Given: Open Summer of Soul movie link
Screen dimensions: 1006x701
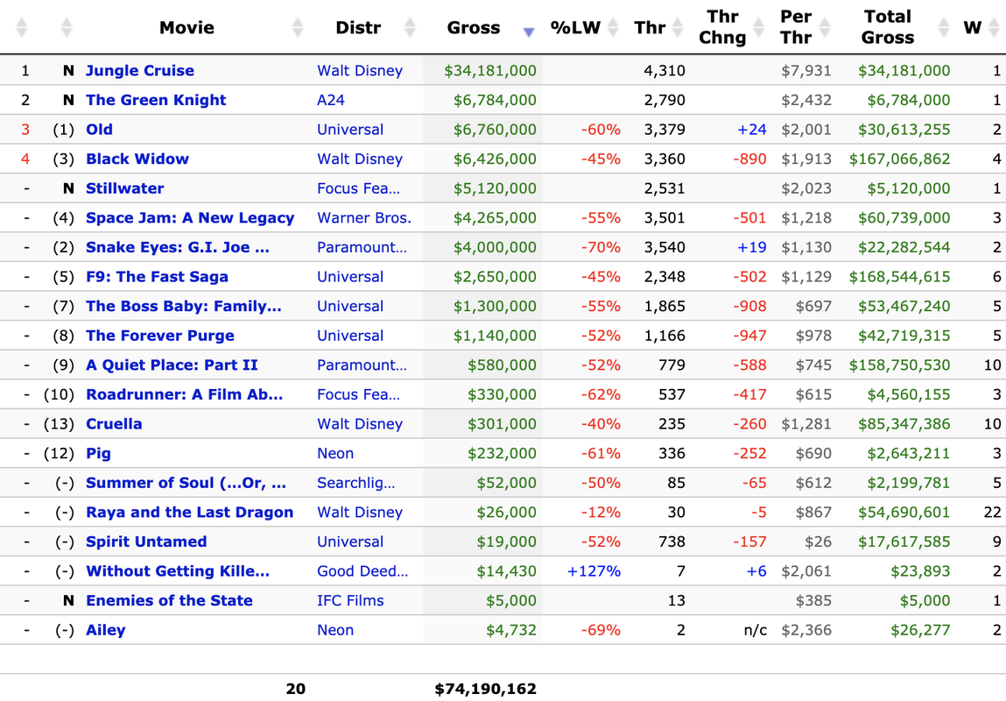Looking at the screenshot, I should [x=186, y=484].
